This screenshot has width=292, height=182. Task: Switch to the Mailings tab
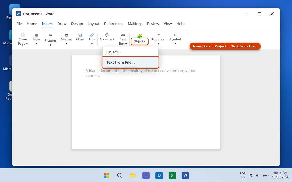[135, 24]
